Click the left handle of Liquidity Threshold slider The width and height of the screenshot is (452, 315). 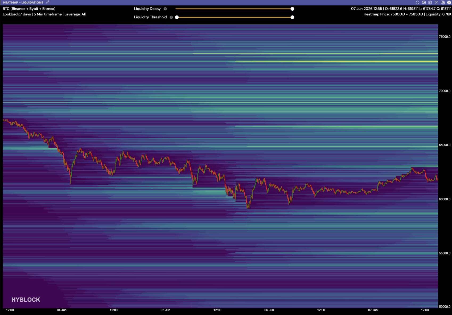[177, 17]
